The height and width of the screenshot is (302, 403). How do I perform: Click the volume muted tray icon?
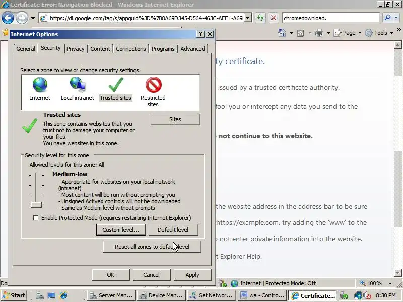(367, 295)
